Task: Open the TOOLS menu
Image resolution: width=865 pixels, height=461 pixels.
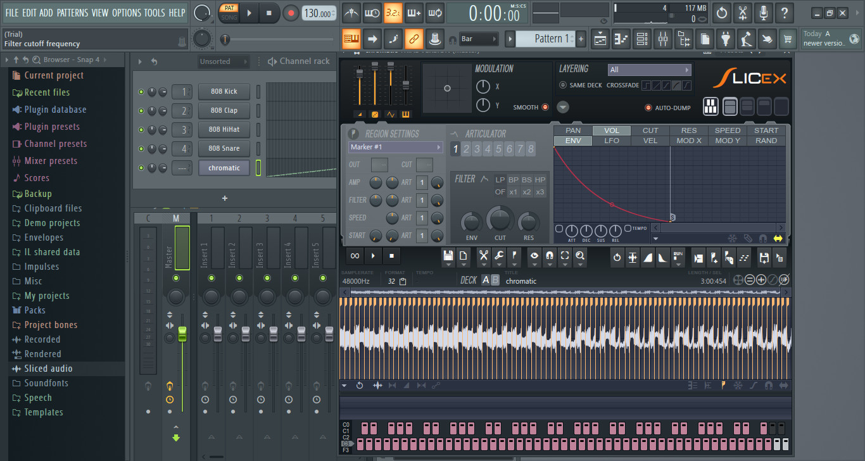Action: [x=155, y=13]
